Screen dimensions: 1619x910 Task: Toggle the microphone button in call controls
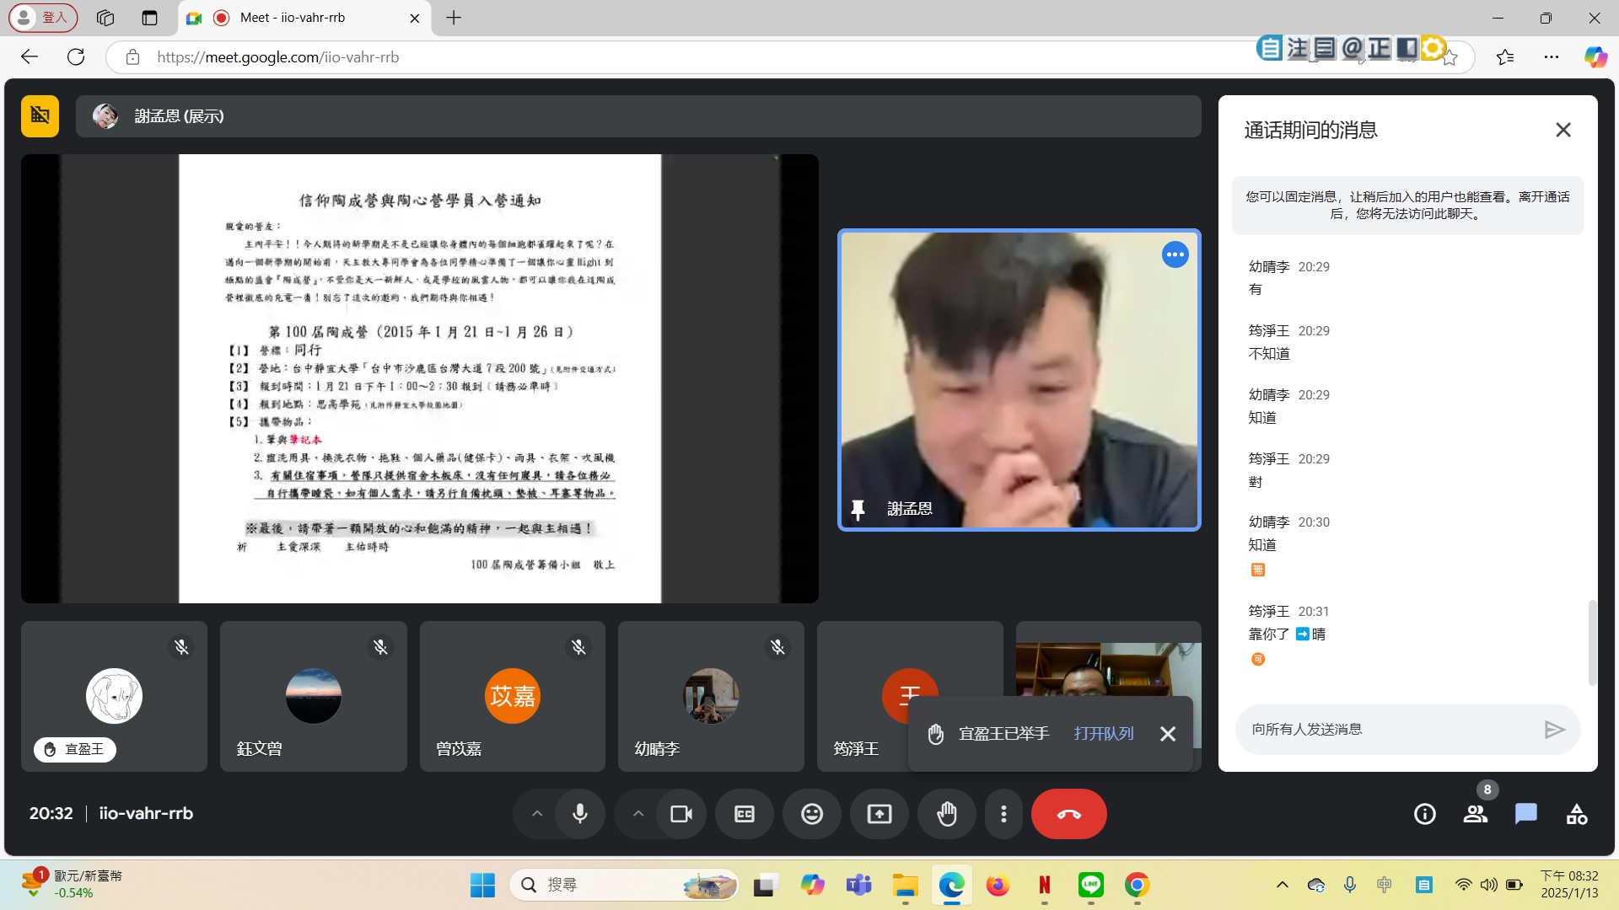[580, 814]
